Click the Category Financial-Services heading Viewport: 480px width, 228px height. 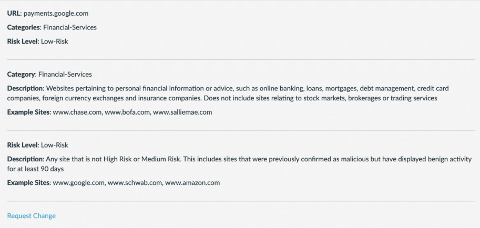tap(49, 74)
